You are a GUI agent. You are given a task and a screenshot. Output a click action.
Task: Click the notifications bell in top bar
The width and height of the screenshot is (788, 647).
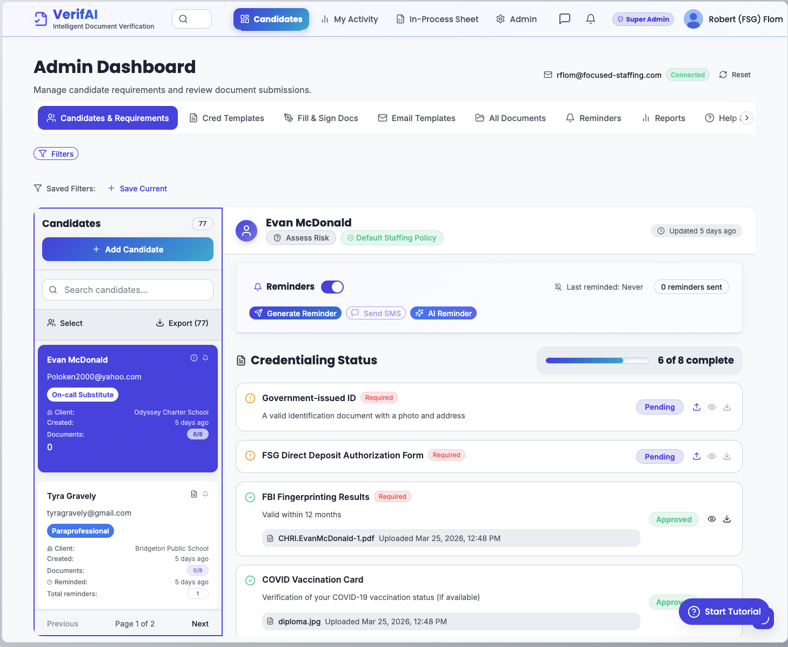point(591,19)
